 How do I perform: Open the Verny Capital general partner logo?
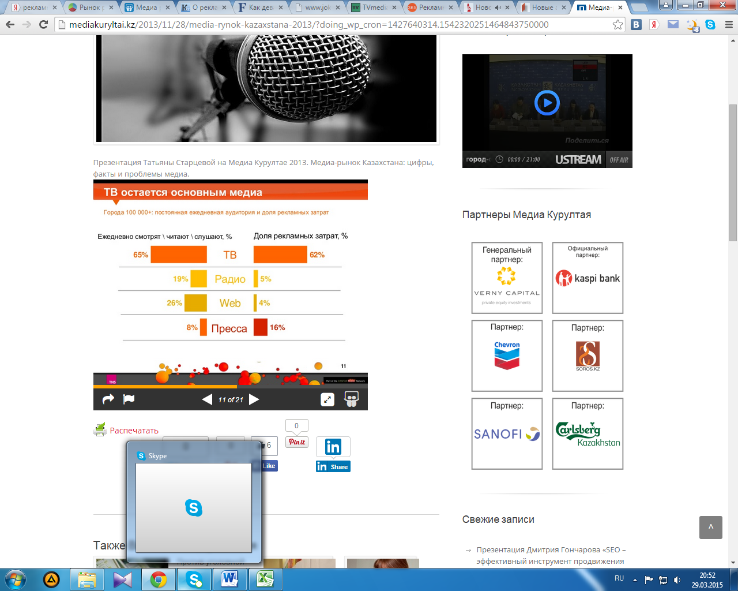pos(507,278)
